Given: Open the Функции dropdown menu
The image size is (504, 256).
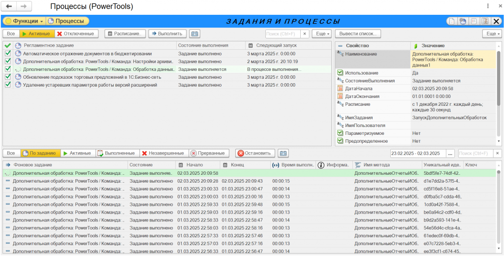Looking at the screenshot, I should point(25,21).
